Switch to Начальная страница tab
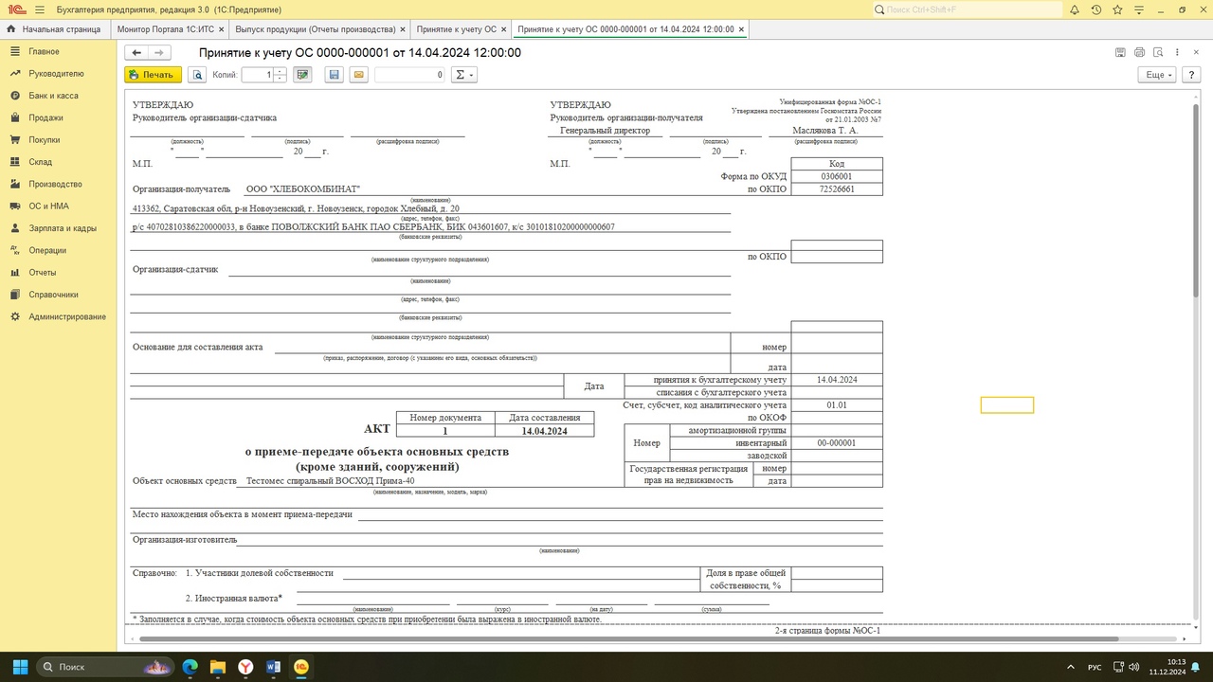 54,29
